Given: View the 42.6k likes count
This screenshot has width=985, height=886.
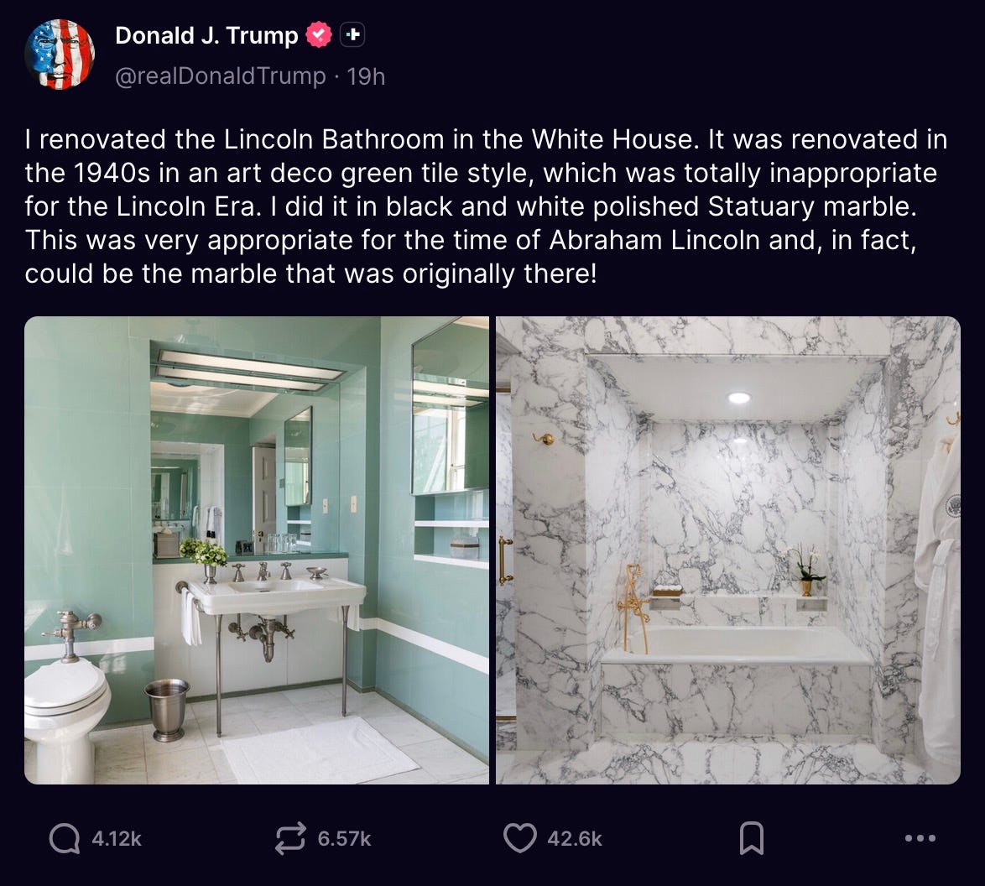Looking at the screenshot, I should tap(575, 839).
